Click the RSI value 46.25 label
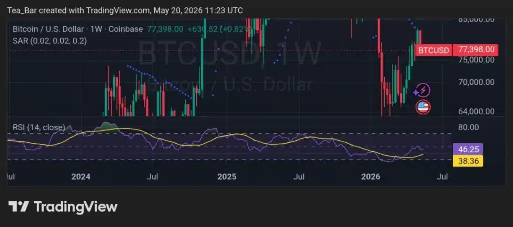 (468, 150)
